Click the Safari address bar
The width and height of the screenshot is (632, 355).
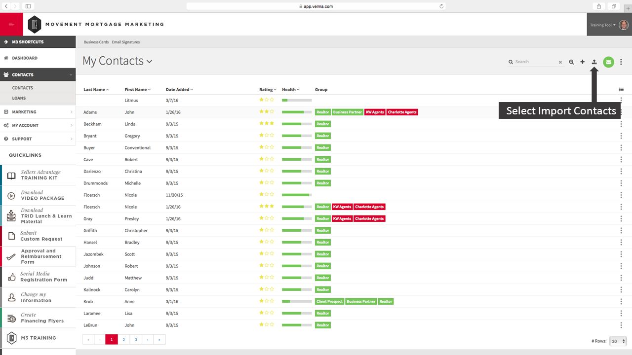click(x=316, y=6)
